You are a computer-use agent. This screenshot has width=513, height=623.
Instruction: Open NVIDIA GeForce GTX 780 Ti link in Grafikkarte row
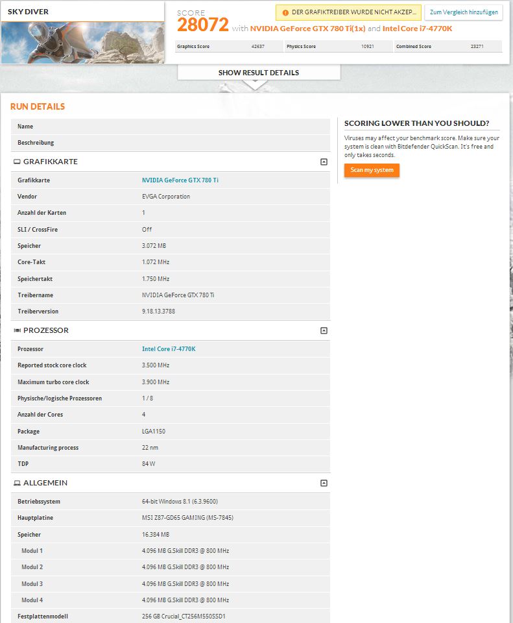click(x=180, y=180)
